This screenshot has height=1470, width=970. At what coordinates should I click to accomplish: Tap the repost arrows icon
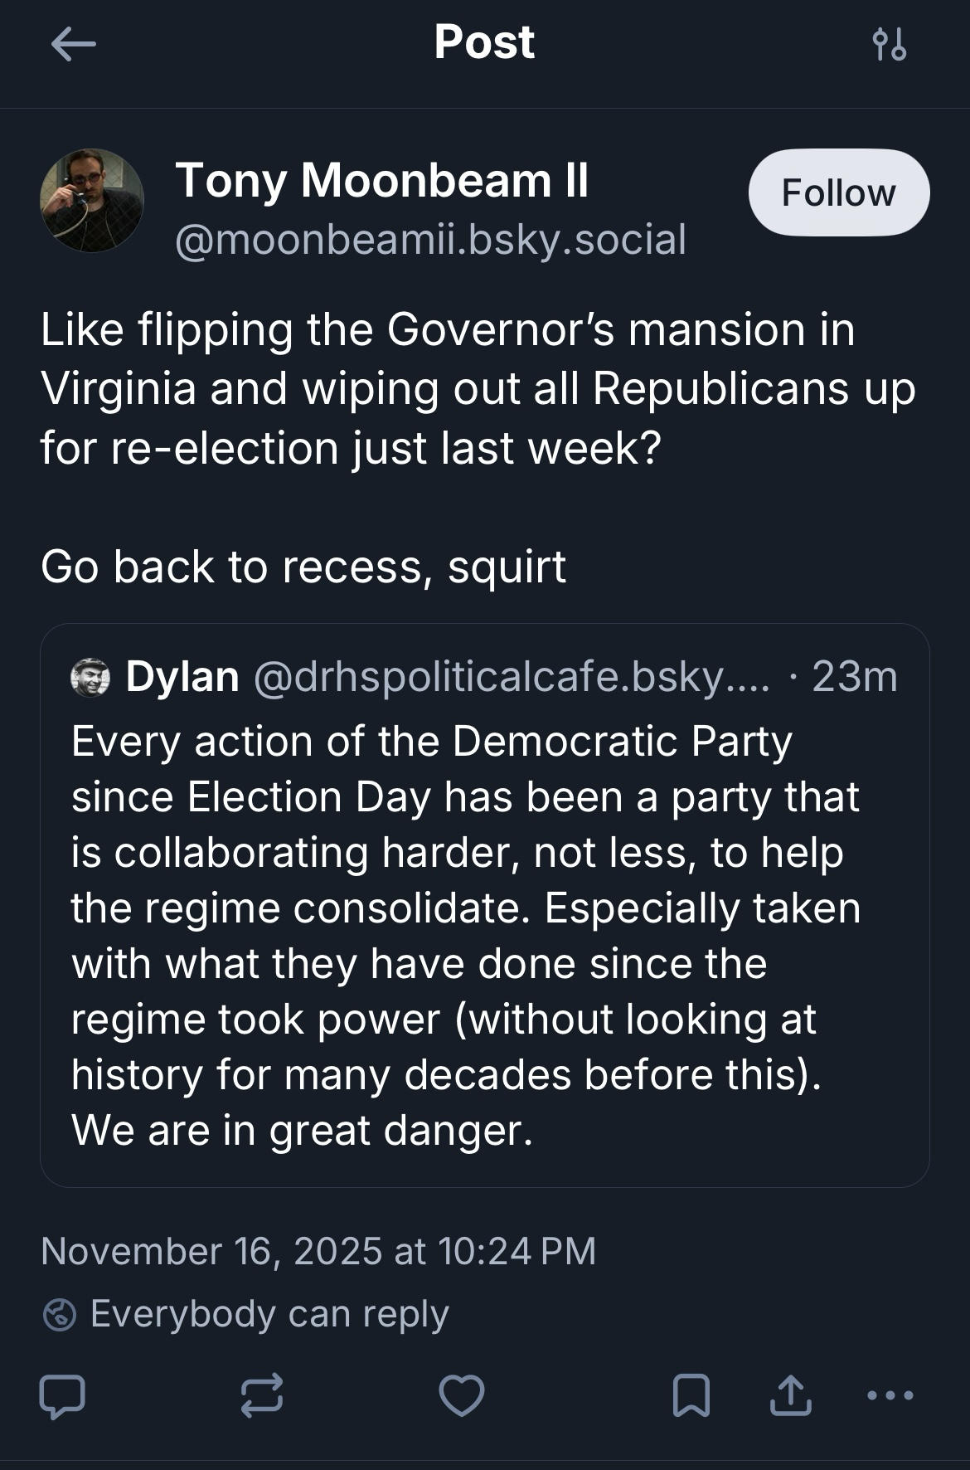click(x=262, y=1396)
